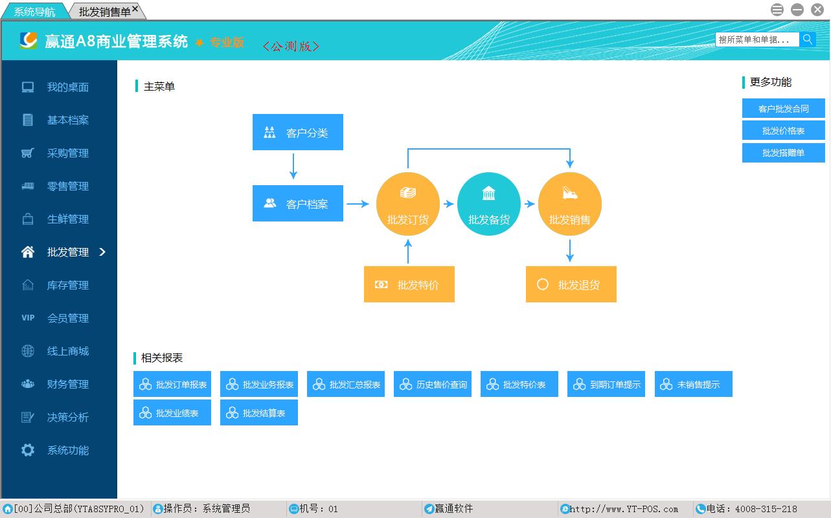Open the 批发订货 circle icon
This screenshot has width=831, height=518.
point(407,204)
